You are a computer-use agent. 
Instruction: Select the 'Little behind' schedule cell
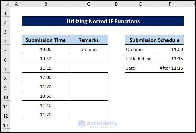coord(140,59)
